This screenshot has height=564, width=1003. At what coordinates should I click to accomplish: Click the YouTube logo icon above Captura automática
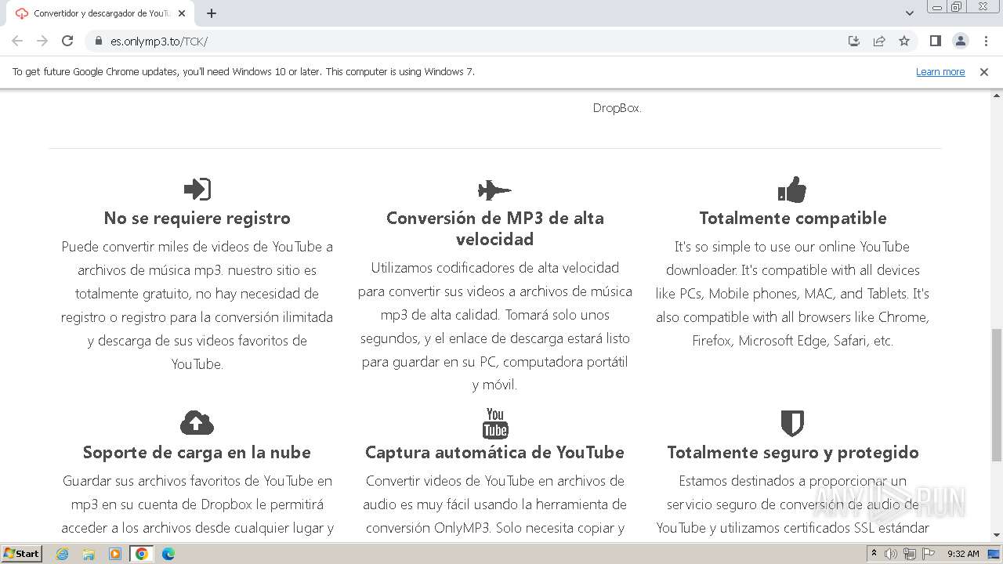tap(495, 423)
